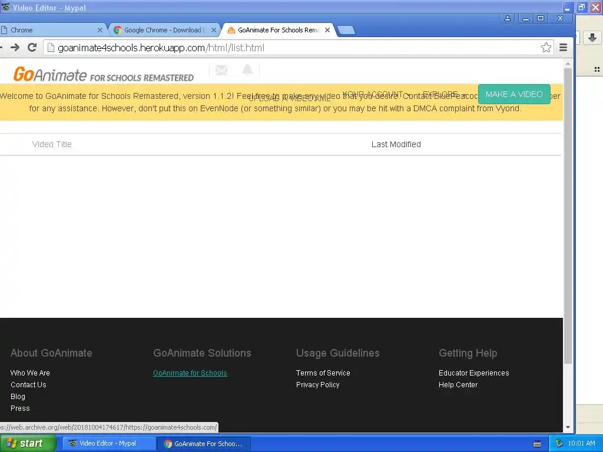The width and height of the screenshot is (603, 452).
Task: Switch to GoAnimate For Schools taskbar item
Action: 203,444
